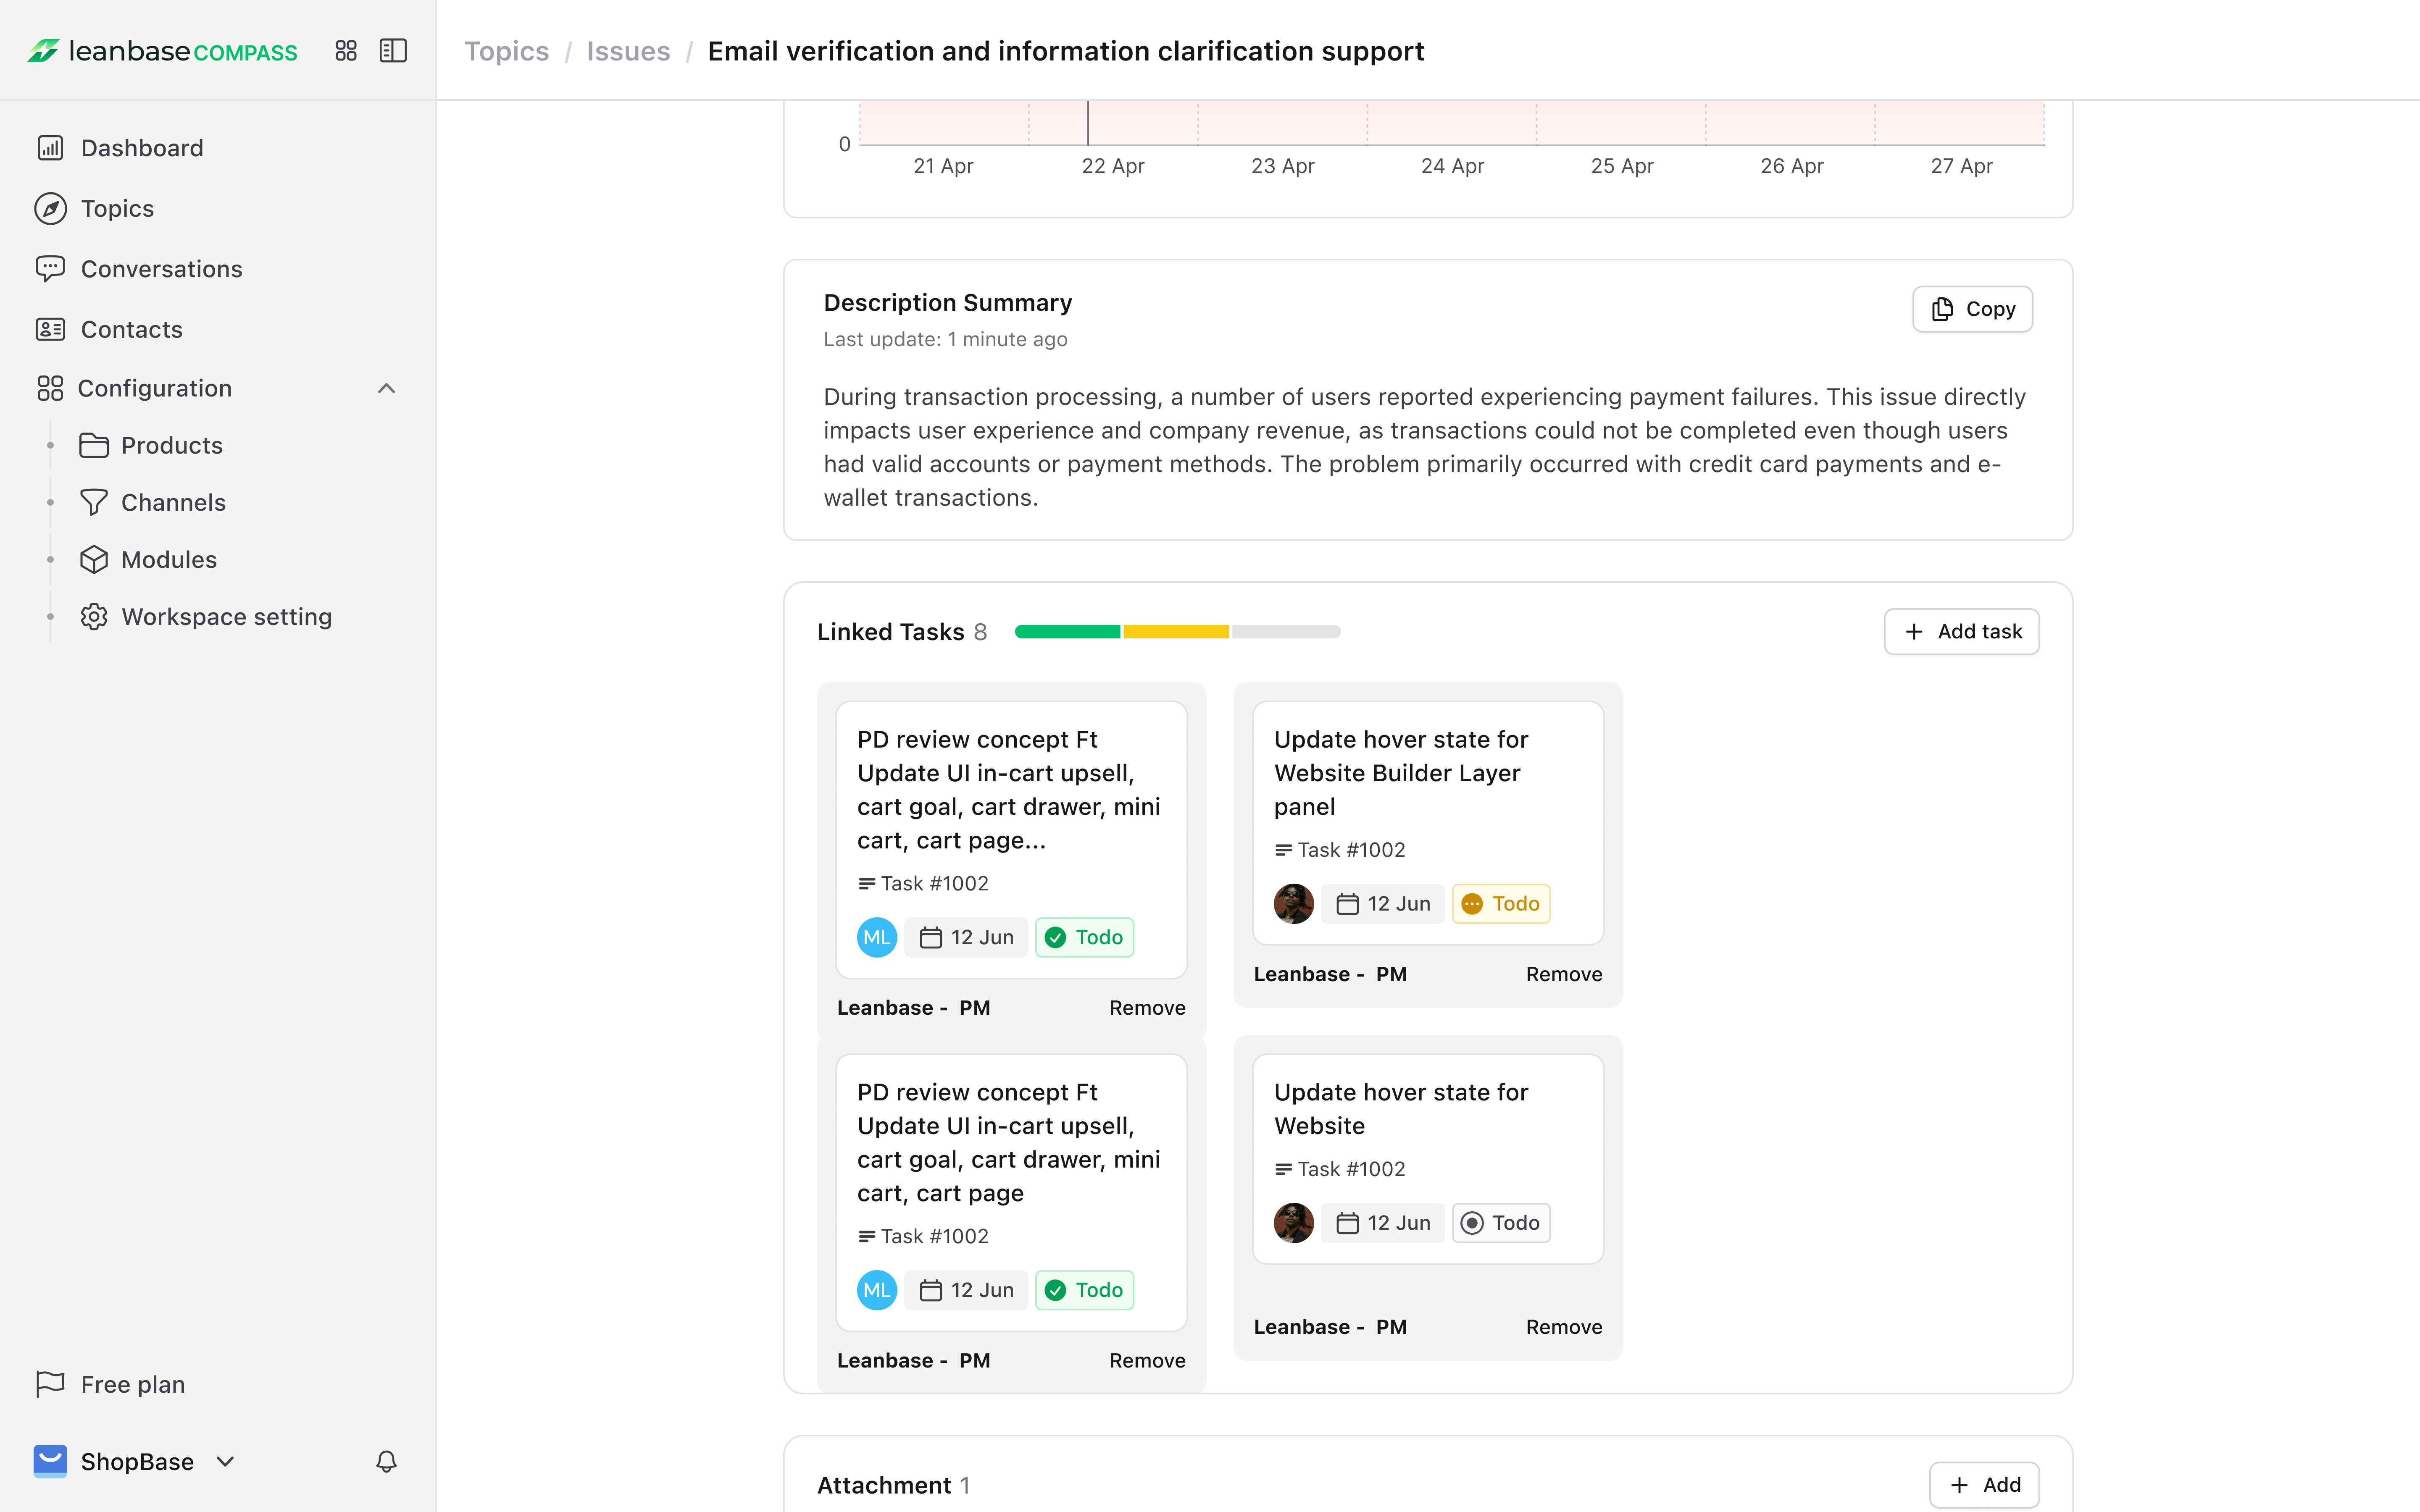Open Modules in the sidebar
This screenshot has width=2420, height=1512.
[168, 559]
